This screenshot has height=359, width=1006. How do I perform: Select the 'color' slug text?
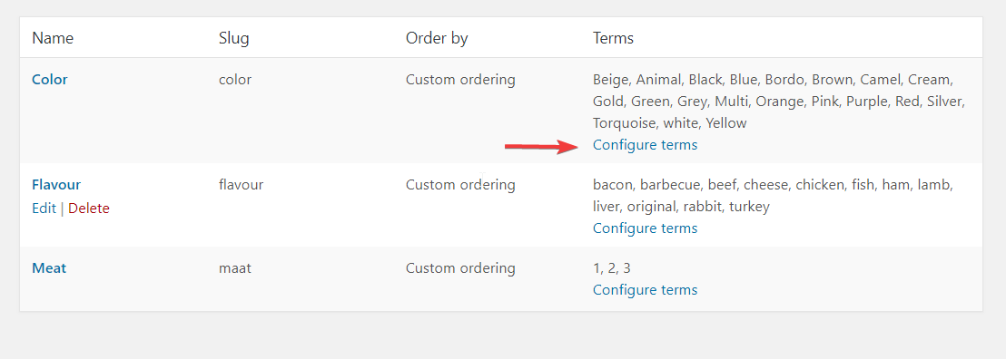coord(235,80)
